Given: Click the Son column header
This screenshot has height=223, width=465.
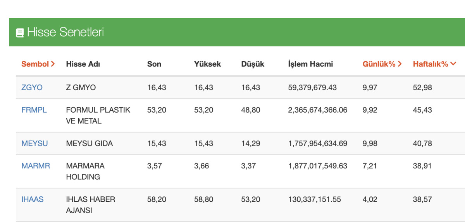Looking at the screenshot, I should (154, 64).
